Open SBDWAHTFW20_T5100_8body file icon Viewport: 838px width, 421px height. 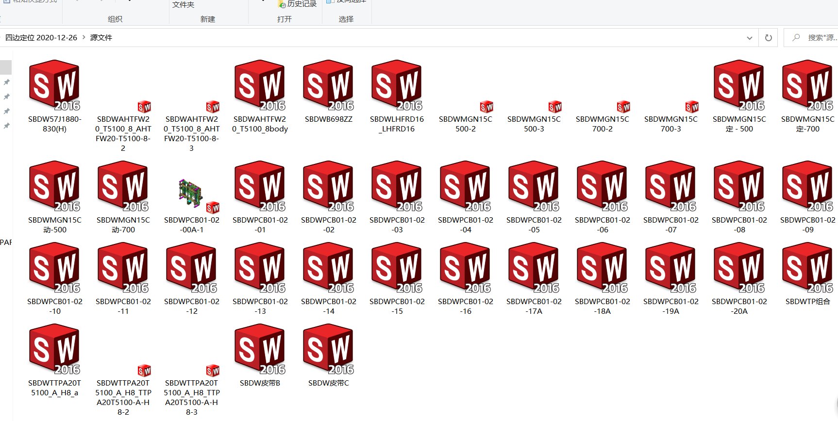click(260, 85)
